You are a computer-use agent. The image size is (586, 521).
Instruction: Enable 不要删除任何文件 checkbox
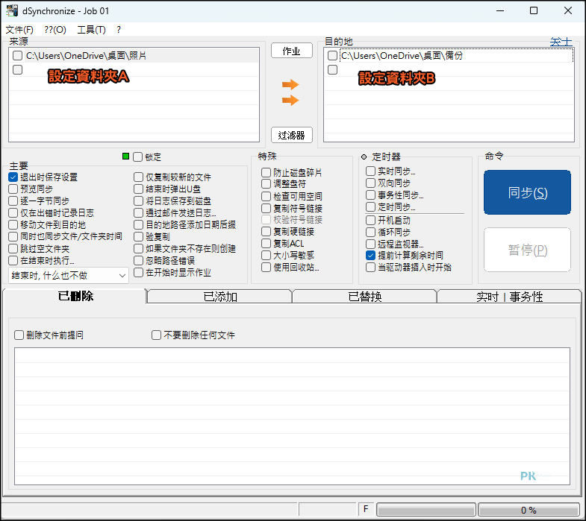(x=157, y=335)
